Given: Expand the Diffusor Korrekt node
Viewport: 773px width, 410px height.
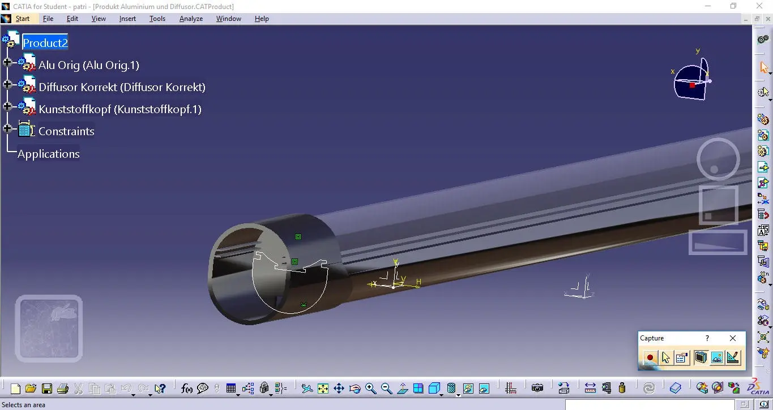Looking at the screenshot, I should [x=7, y=84].
